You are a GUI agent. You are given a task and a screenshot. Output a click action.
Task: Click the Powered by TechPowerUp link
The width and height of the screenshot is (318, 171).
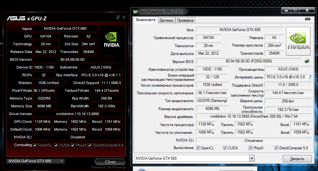point(108,167)
